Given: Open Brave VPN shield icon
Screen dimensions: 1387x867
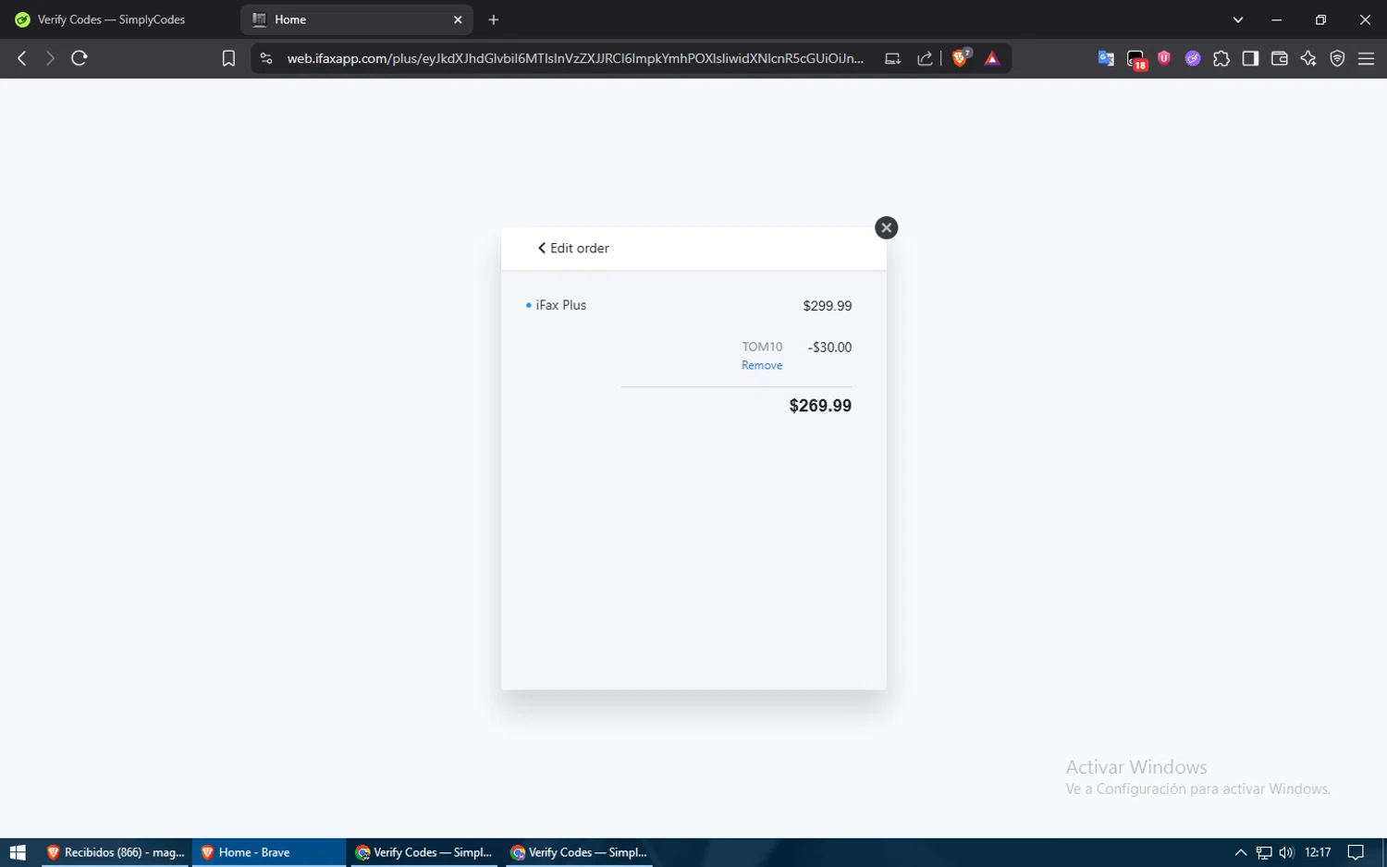Looking at the screenshot, I should pos(1337,58).
